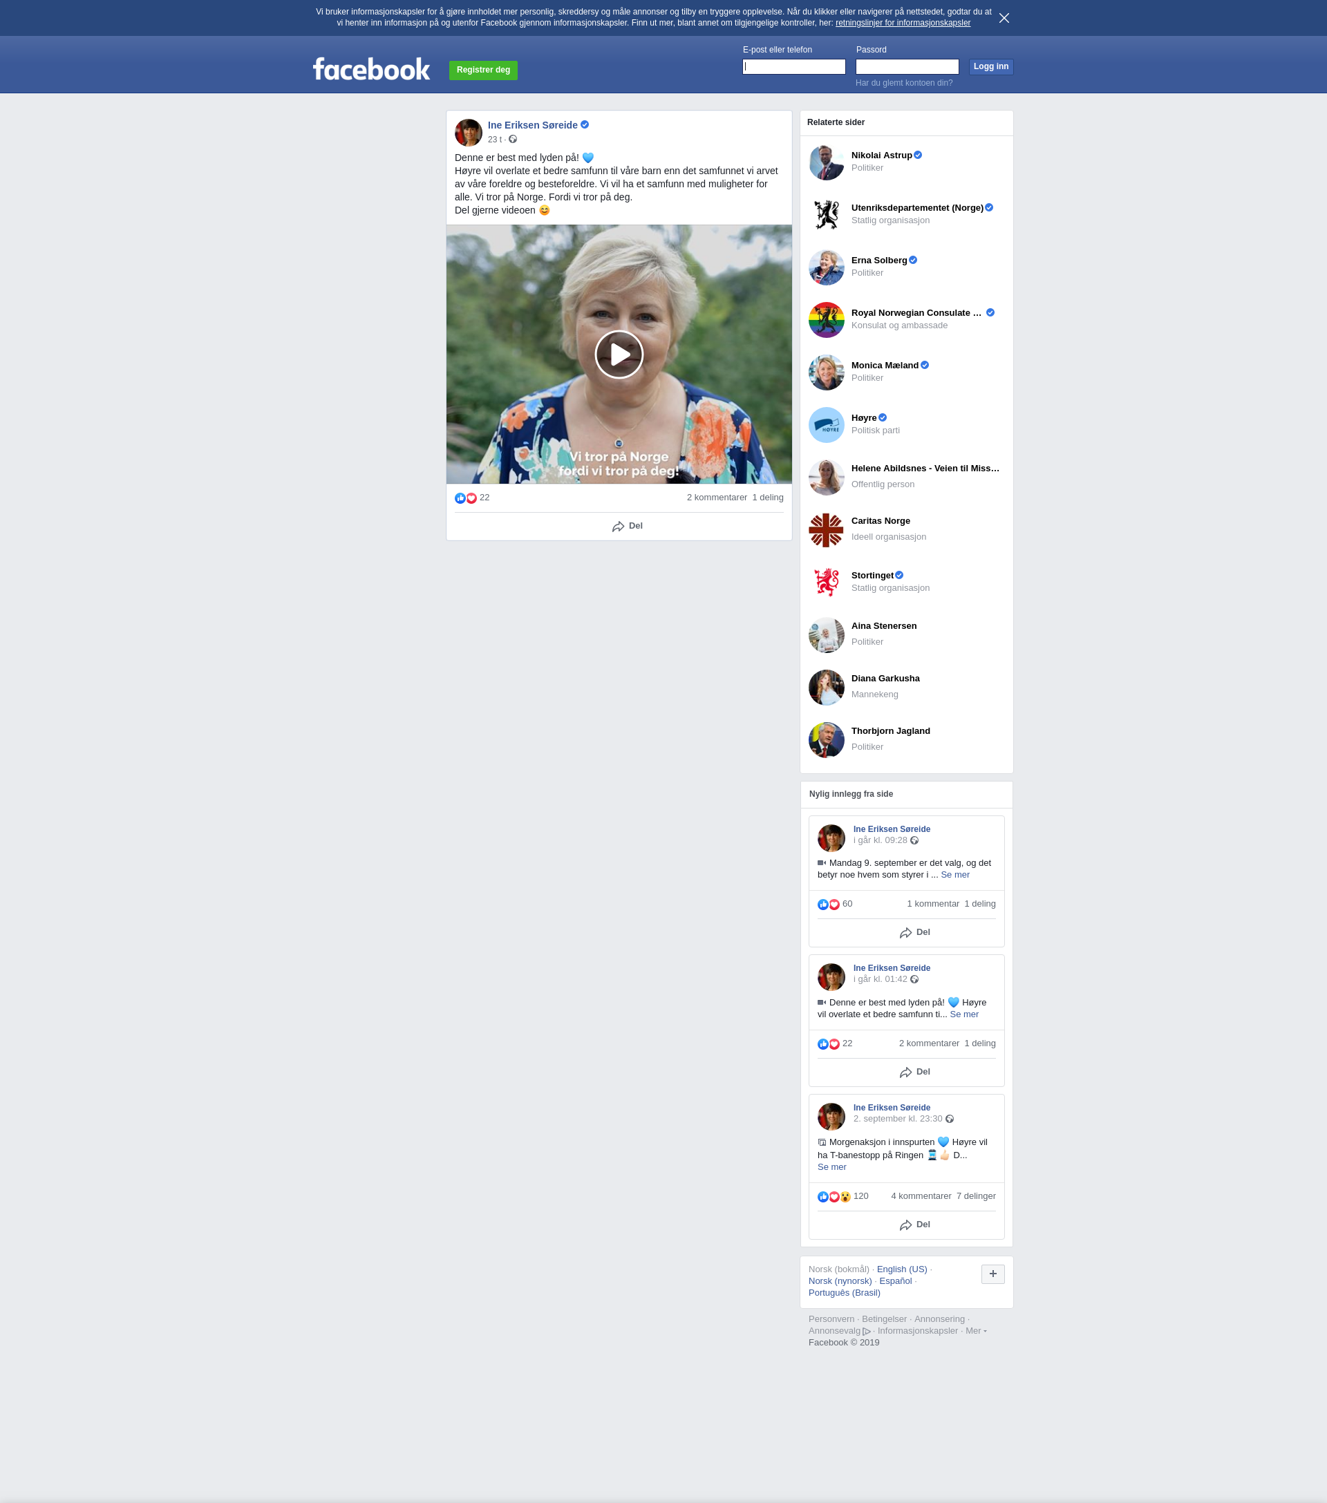The image size is (1327, 1503).
Task: Close the cookie notice banner
Action: 1004,18
